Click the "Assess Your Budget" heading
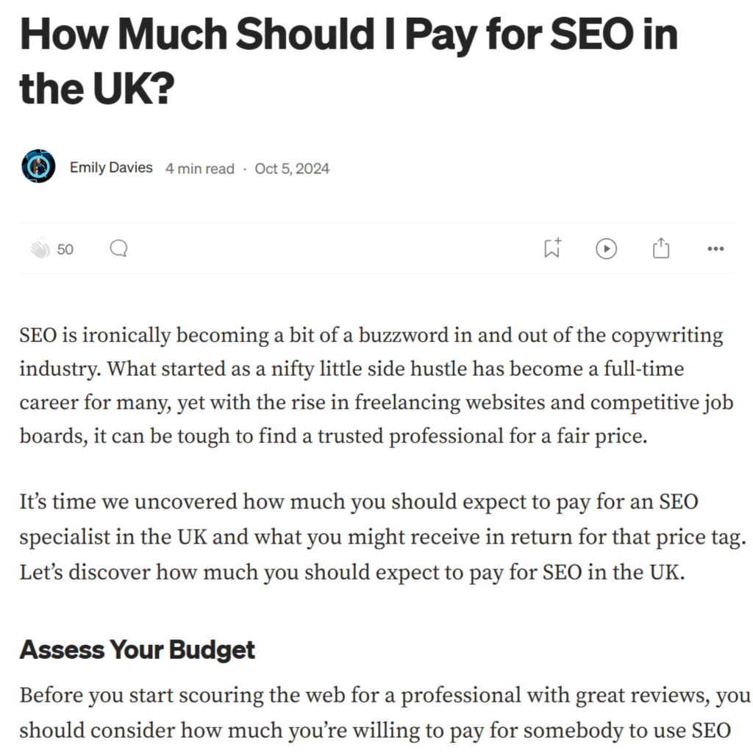753x753 pixels. tap(138, 650)
